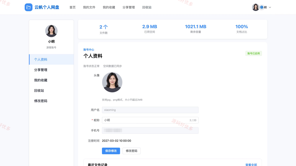Click the 手机号 input field
The width and height of the screenshot is (296, 166).
(150, 131)
